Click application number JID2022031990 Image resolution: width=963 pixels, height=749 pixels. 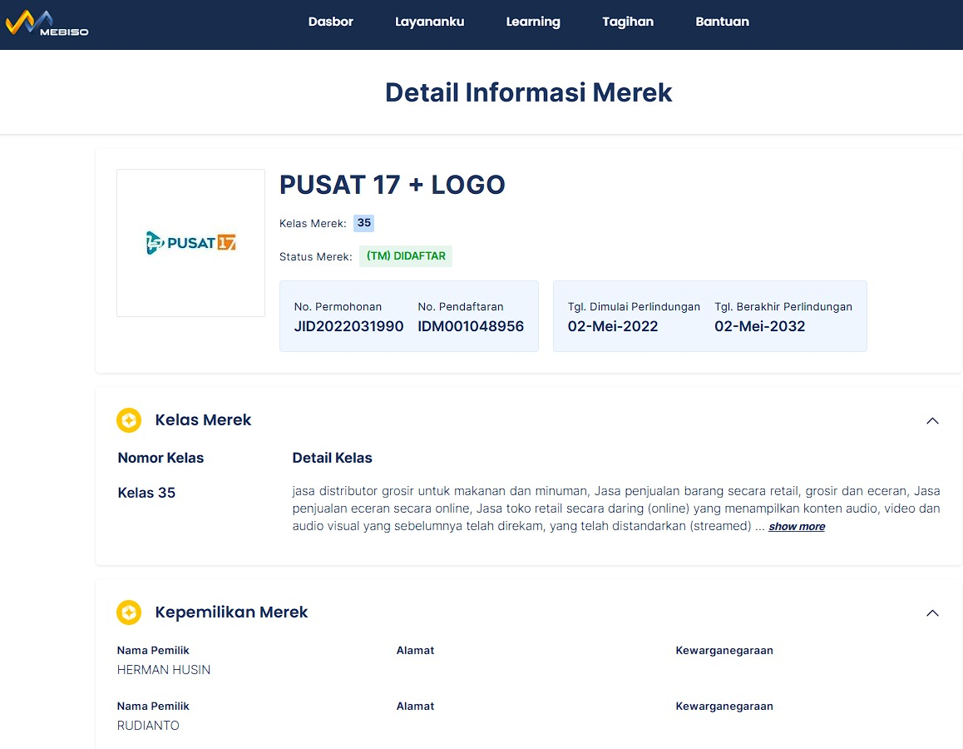pos(348,326)
